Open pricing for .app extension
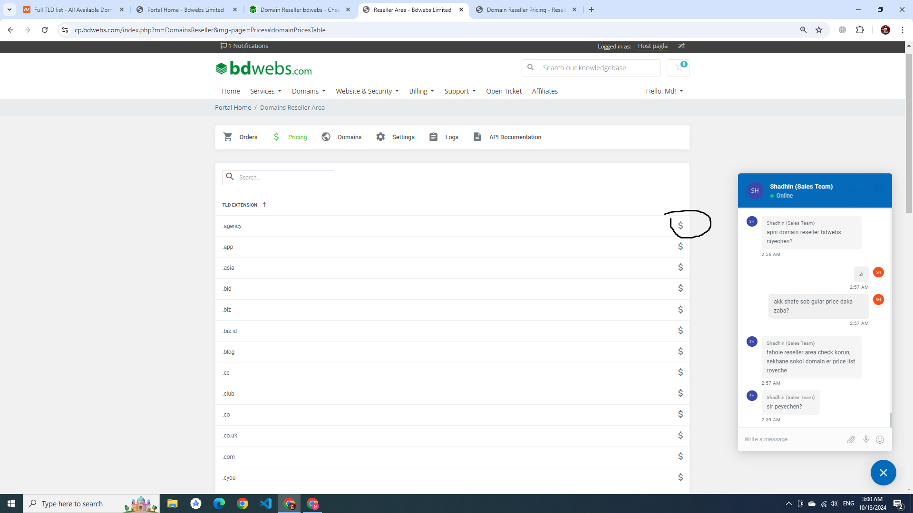The height and width of the screenshot is (513, 913). coord(680,247)
